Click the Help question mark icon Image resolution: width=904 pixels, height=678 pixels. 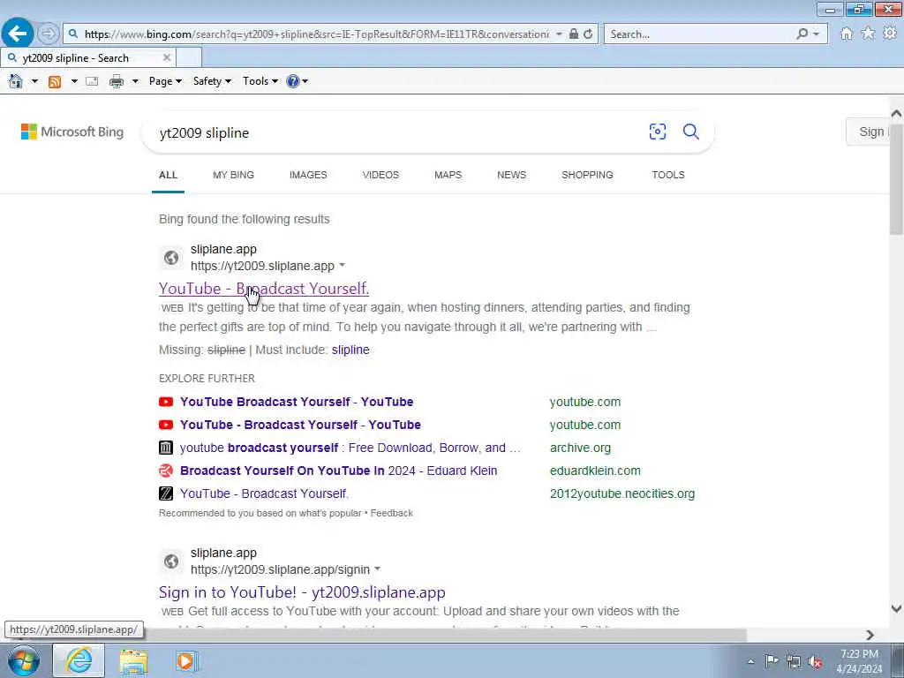pos(293,81)
